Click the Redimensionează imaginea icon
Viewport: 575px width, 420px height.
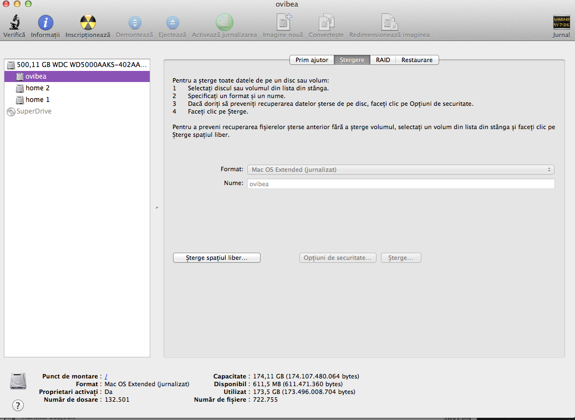[x=389, y=22]
